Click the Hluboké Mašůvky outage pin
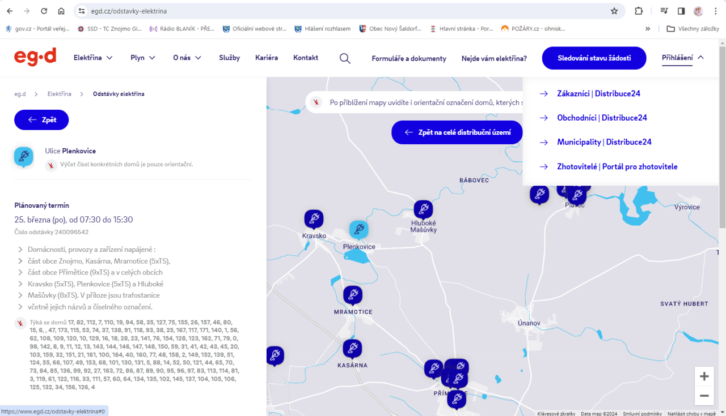Image resolution: width=726 pixels, height=416 pixels. click(x=423, y=209)
